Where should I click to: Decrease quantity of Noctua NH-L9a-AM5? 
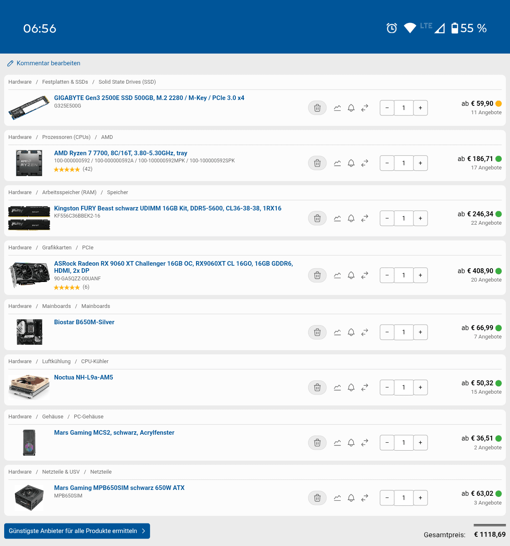(387, 387)
